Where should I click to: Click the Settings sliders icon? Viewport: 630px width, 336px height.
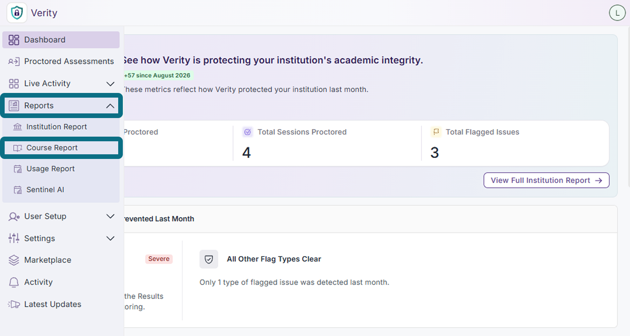[14, 238]
